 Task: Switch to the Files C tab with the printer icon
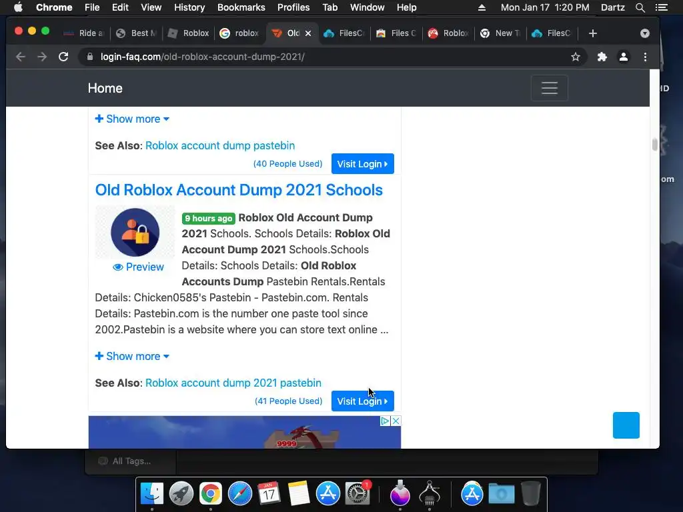396,33
